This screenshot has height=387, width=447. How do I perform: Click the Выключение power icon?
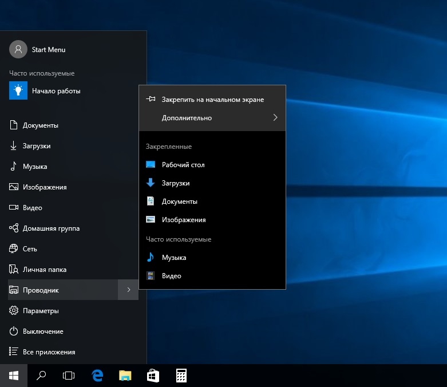click(x=13, y=331)
